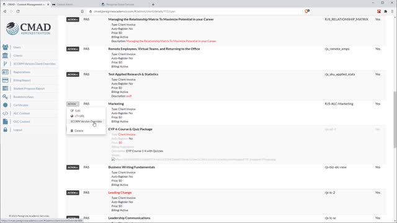Select SCORM Version Client Overrides branch icon
Screen dimensions: 397x223
5,64
